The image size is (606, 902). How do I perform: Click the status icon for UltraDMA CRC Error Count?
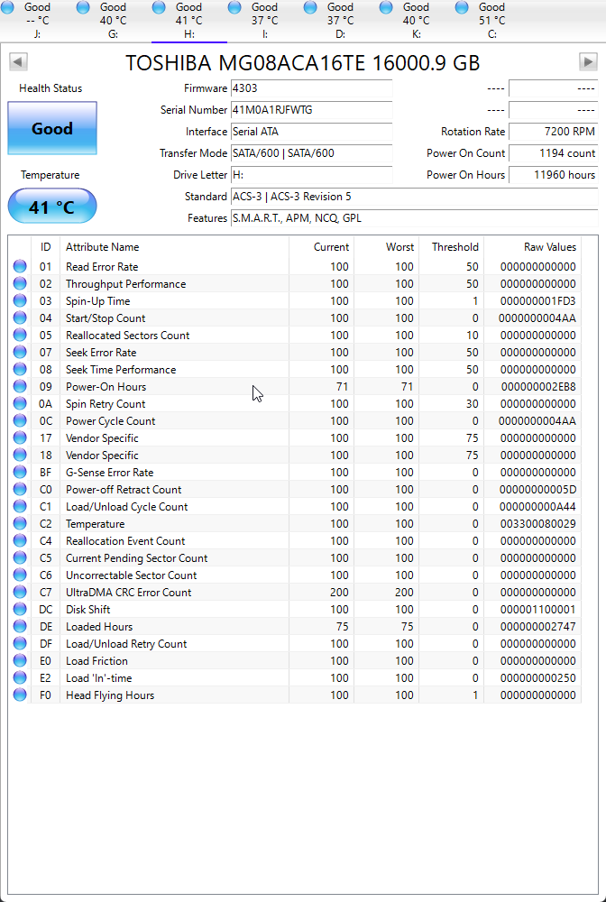tap(20, 592)
